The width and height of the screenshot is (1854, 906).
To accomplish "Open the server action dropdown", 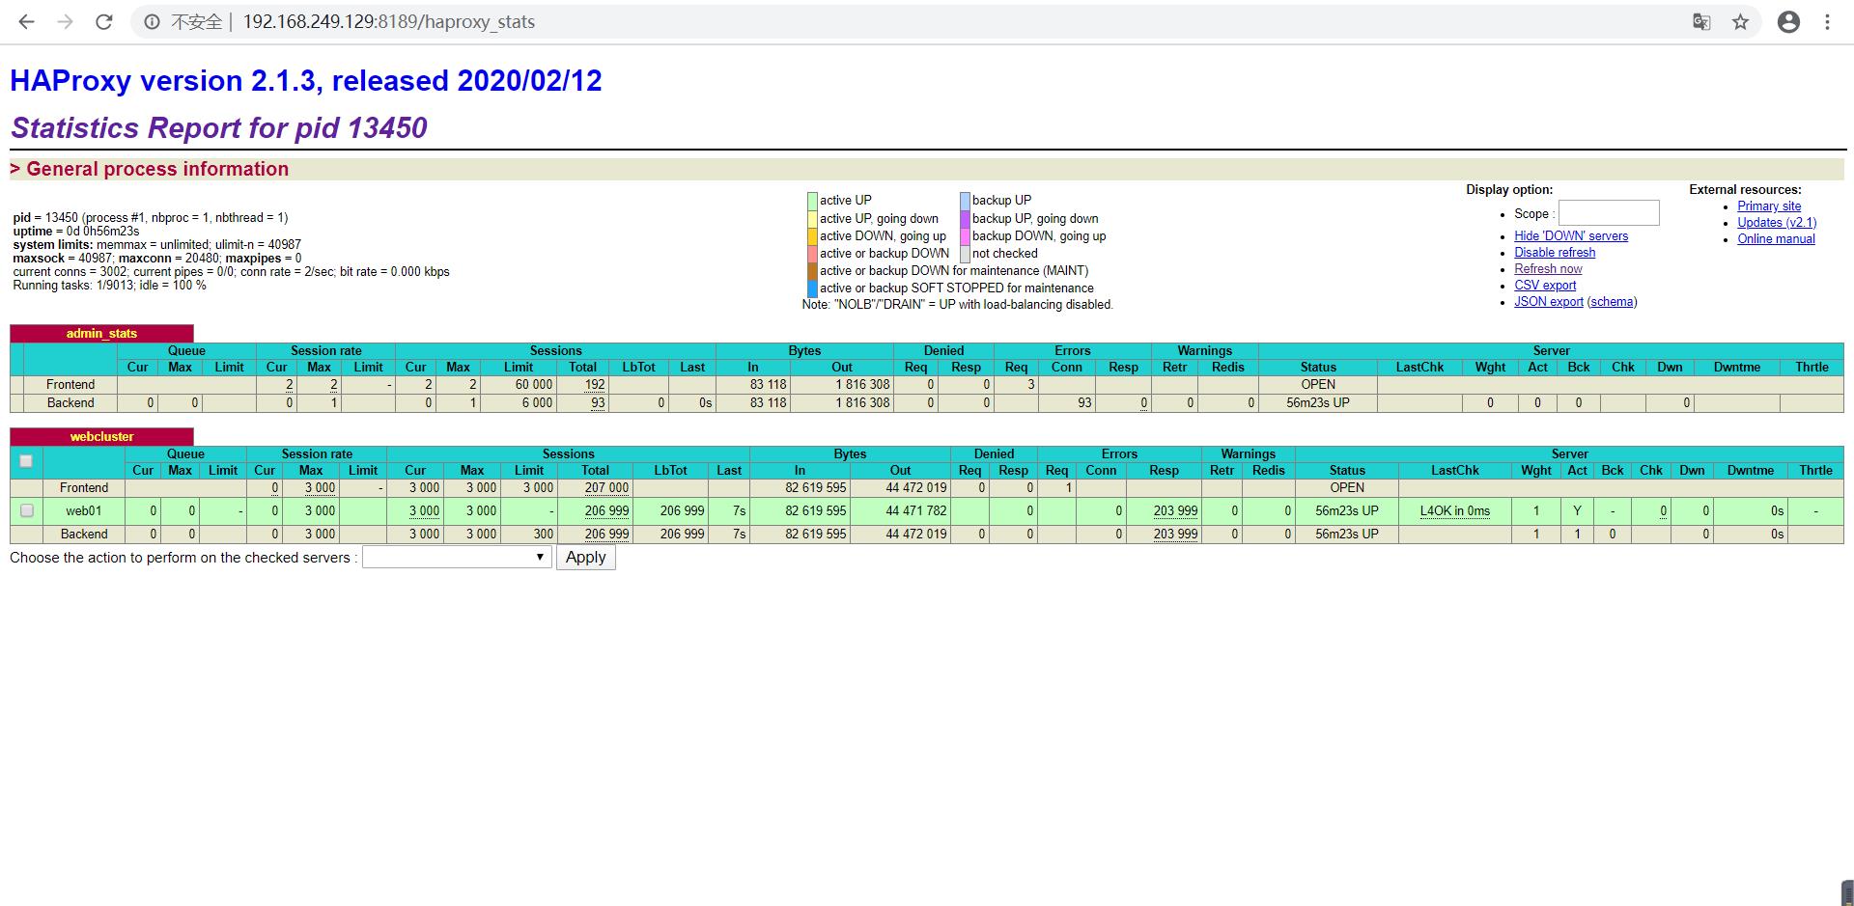I will [x=457, y=558].
